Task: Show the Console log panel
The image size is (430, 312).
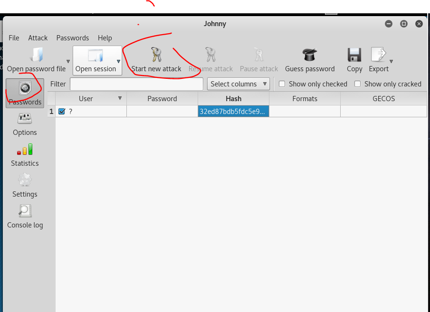Action: click(x=25, y=217)
